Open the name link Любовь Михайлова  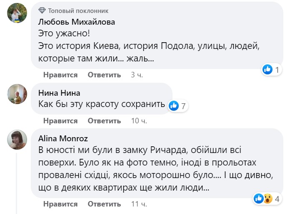tap(76, 22)
